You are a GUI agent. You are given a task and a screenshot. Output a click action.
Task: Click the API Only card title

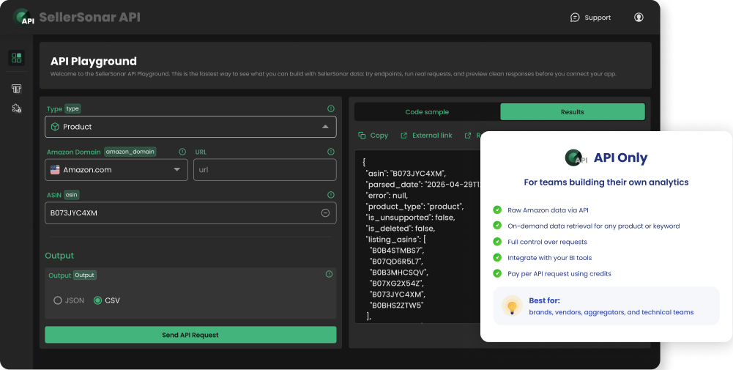[x=620, y=158]
